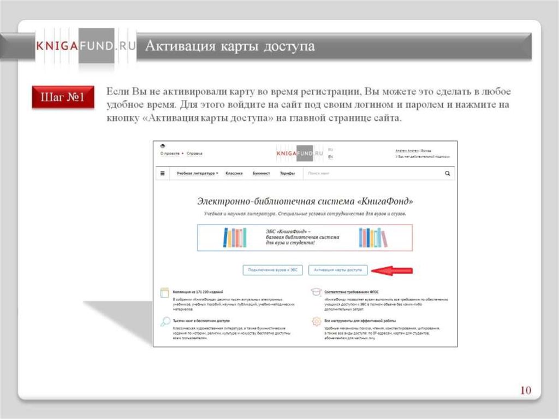The width and height of the screenshot is (559, 419).
Task: Switch the site language to EN
Action: click(x=330, y=157)
